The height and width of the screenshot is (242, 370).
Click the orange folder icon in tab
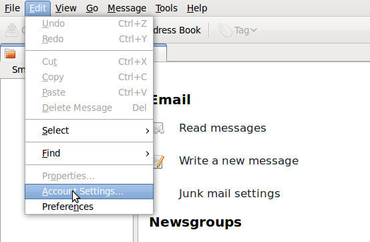pos(10,54)
